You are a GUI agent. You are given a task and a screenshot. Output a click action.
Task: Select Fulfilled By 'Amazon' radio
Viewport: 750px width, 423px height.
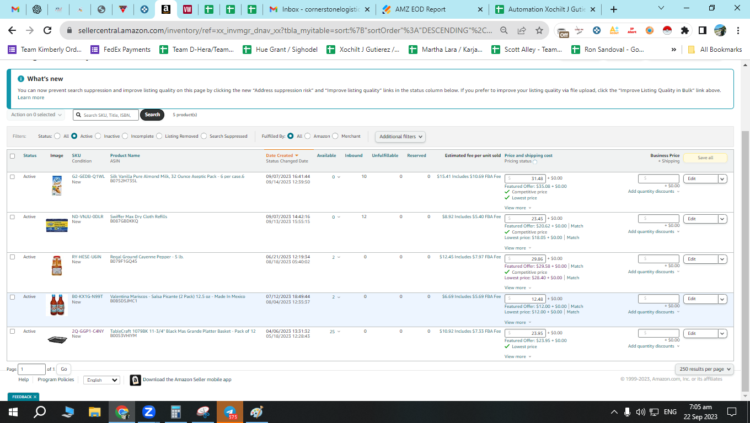pos(308,136)
